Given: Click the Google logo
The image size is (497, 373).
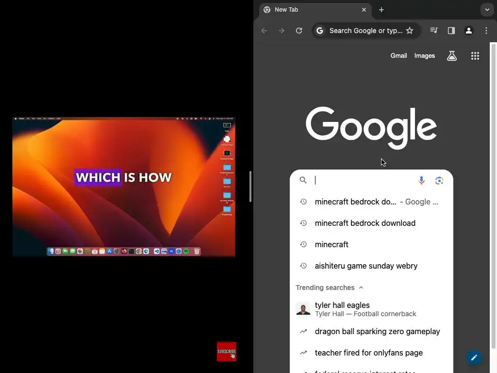Looking at the screenshot, I should tap(371, 128).
